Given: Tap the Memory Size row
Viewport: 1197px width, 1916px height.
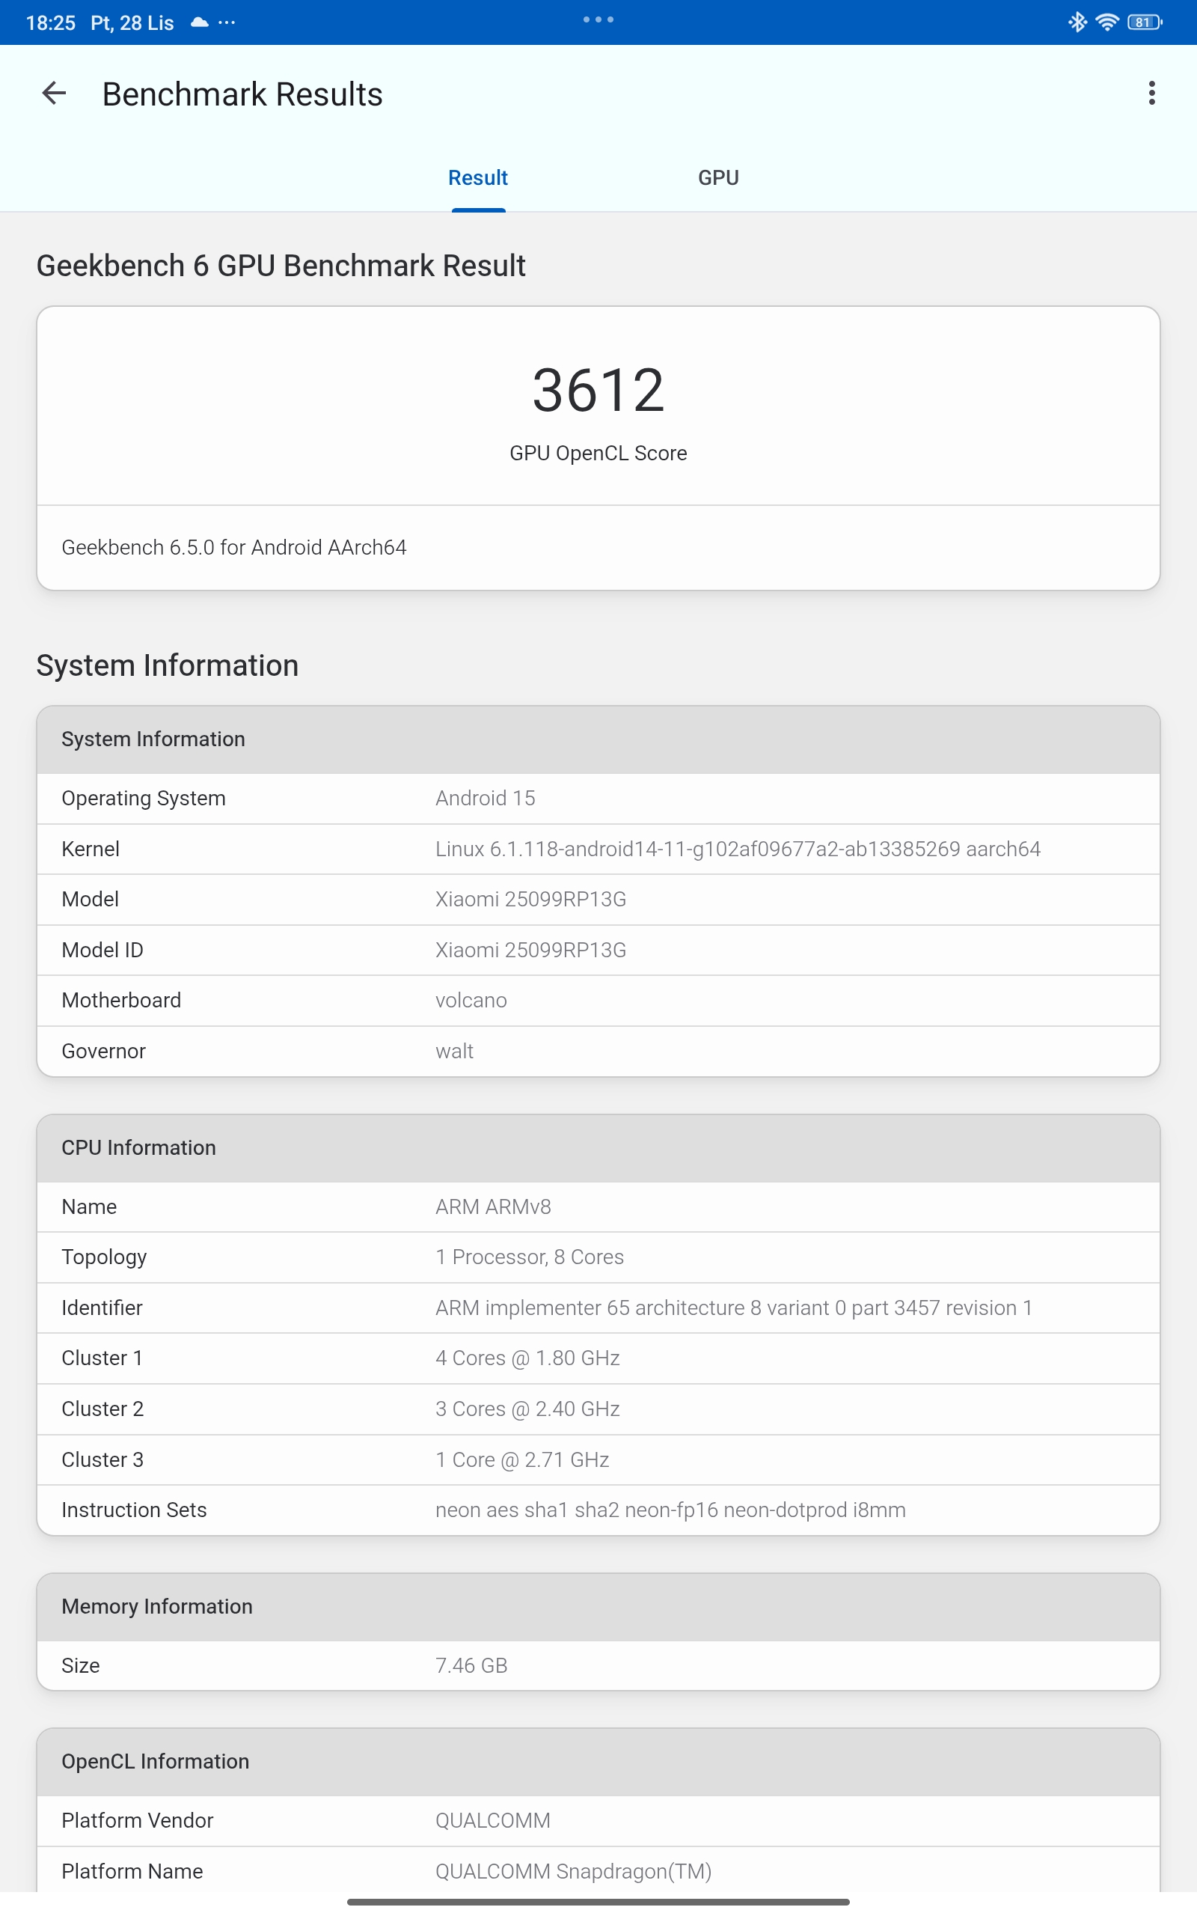Looking at the screenshot, I should click(x=598, y=1665).
